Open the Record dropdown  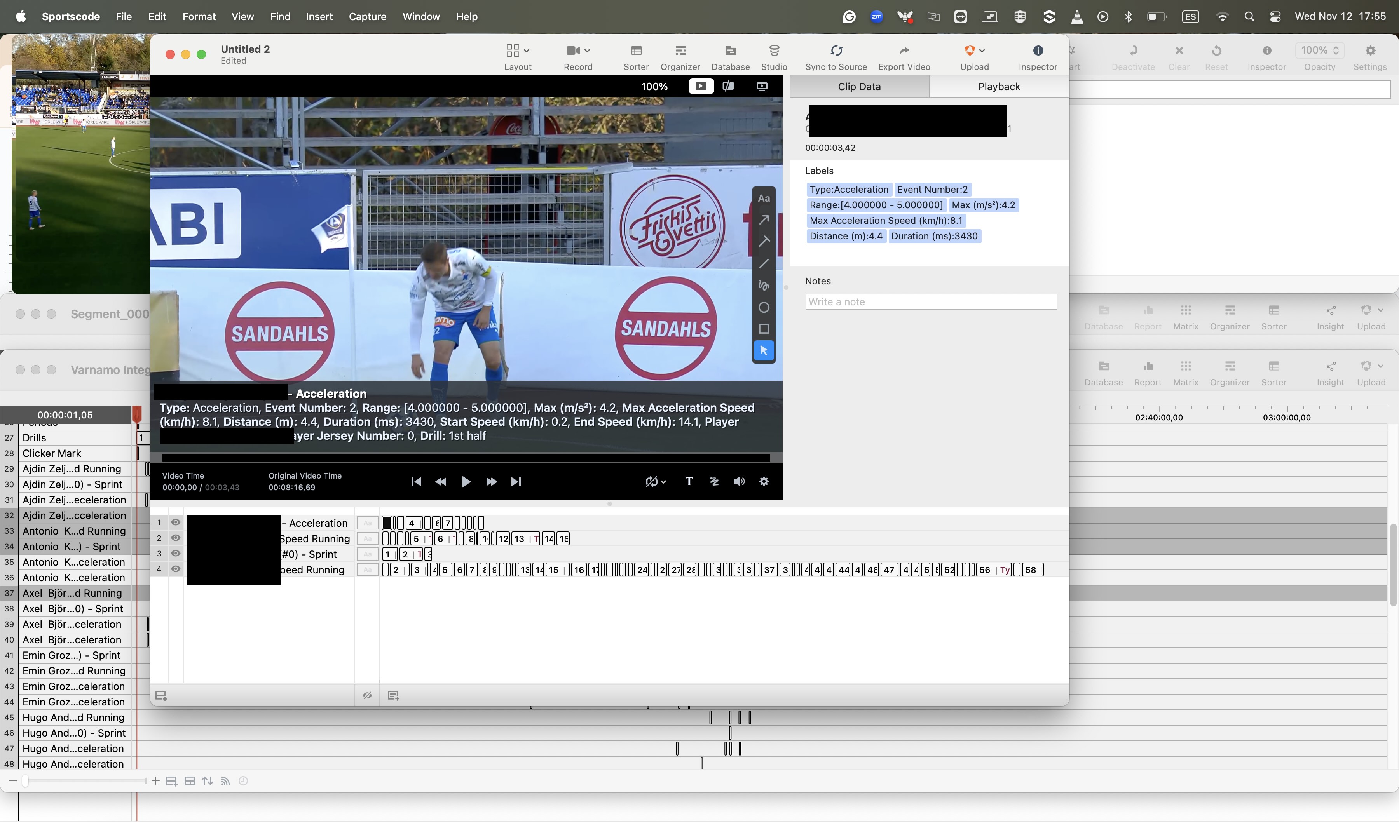coord(578,57)
